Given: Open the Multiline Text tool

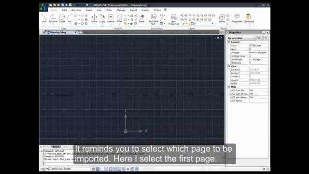Looking at the screenshot, I should pyautogui.click(x=153, y=19).
